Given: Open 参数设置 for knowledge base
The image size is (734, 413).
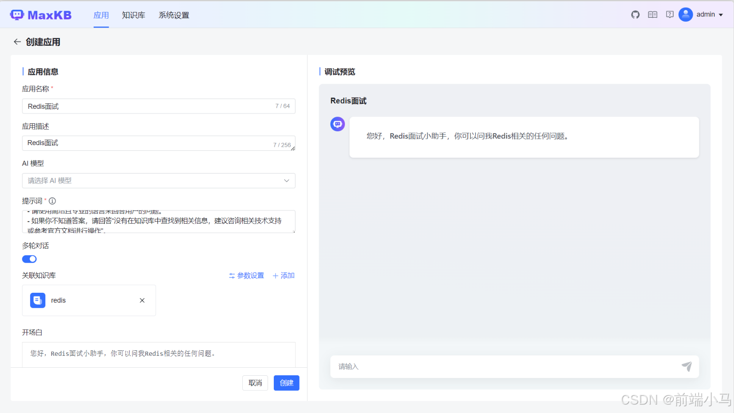Looking at the screenshot, I should click(246, 275).
